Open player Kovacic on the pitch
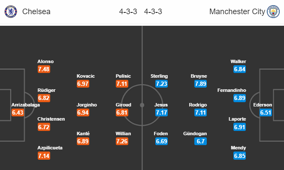 click(x=85, y=76)
